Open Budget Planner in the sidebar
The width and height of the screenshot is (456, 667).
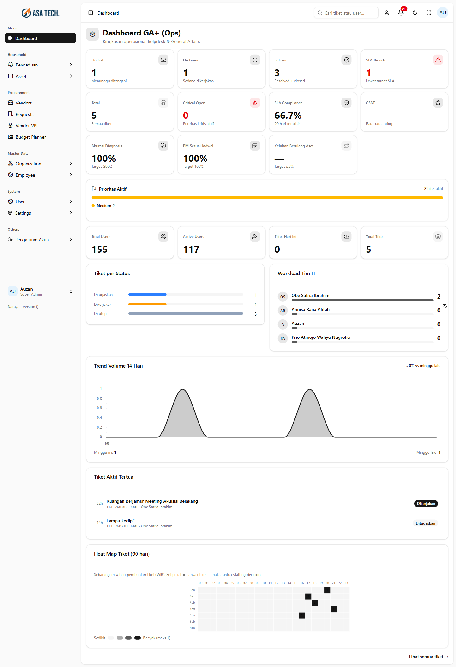41,137
